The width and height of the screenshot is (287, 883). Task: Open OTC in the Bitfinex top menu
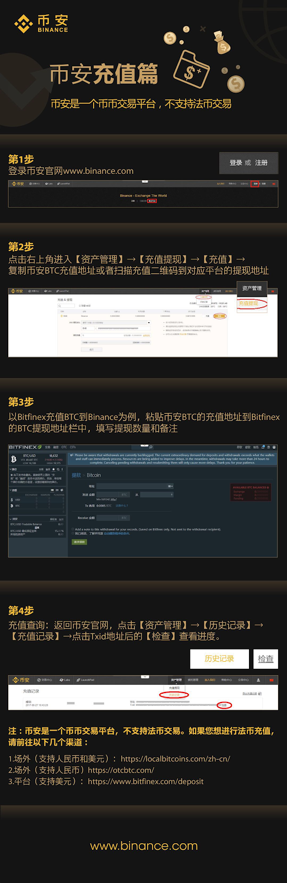coord(64,447)
